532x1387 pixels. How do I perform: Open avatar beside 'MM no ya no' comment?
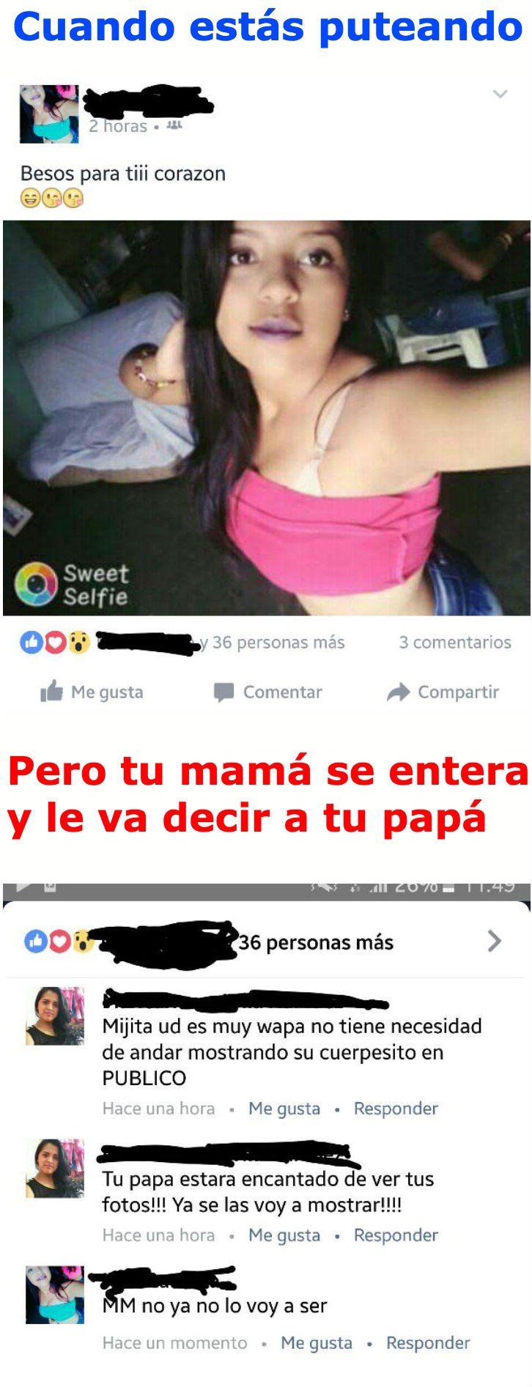tap(55, 1295)
